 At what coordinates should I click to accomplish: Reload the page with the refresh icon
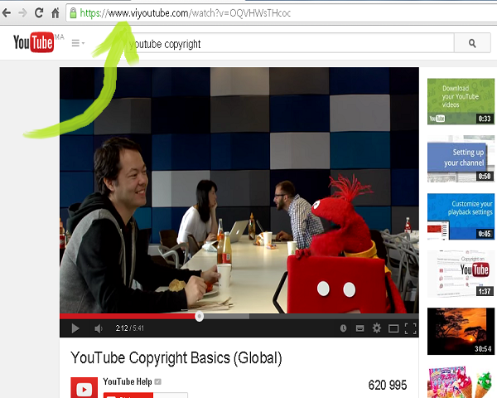(39, 12)
